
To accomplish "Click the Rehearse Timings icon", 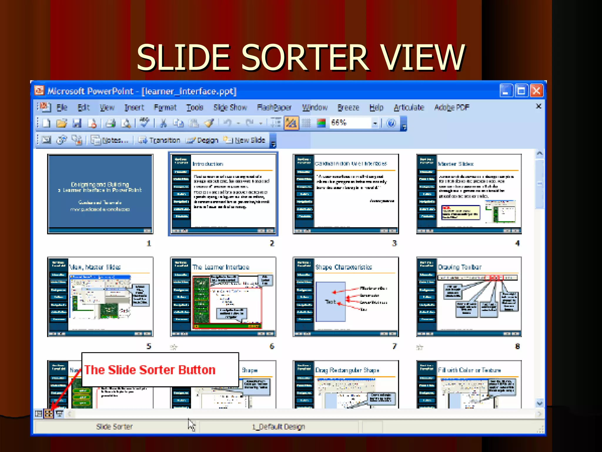I will click(x=62, y=140).
